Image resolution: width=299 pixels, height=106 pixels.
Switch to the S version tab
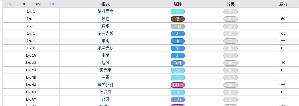pos(10,4)
